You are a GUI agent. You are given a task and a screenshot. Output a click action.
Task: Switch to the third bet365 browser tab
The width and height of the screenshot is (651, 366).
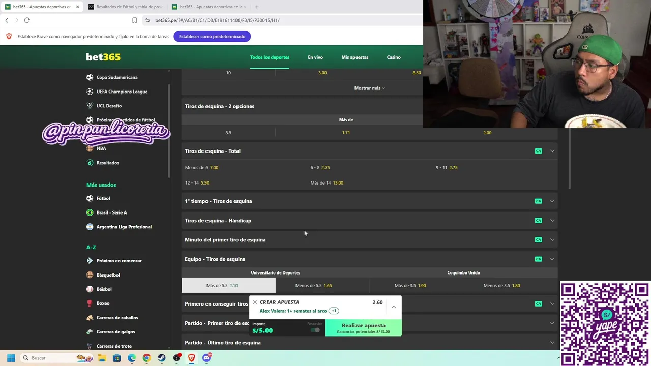coord(209,7)
